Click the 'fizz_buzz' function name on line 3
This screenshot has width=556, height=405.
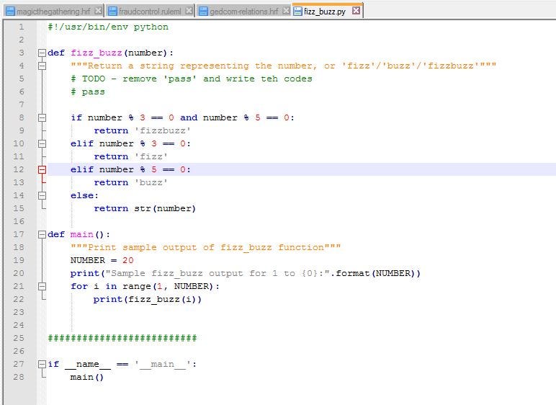coord(96,53)
